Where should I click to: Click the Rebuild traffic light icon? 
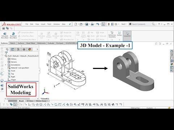tap(109, 24)
